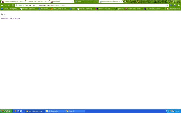The image size is (181, 113).
Task: Select Error - Google Chrome taskbar button
Action: click(35, 111)
